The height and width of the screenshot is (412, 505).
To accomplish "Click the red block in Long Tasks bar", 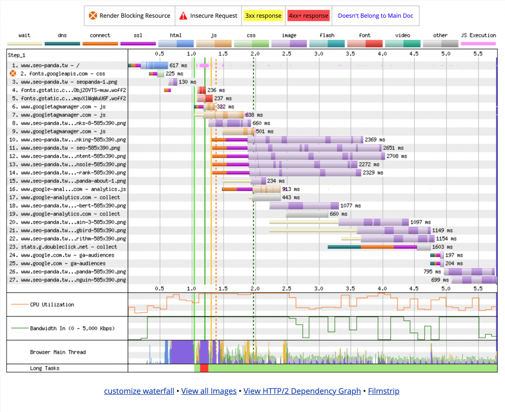I will 204,368.
